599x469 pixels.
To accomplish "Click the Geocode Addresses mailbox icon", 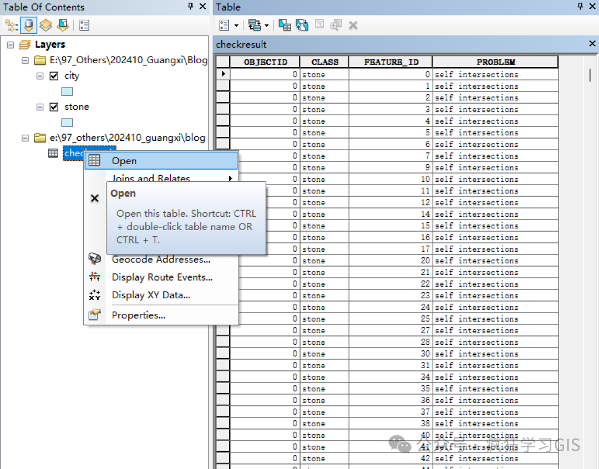I will [x=95, y=258].
